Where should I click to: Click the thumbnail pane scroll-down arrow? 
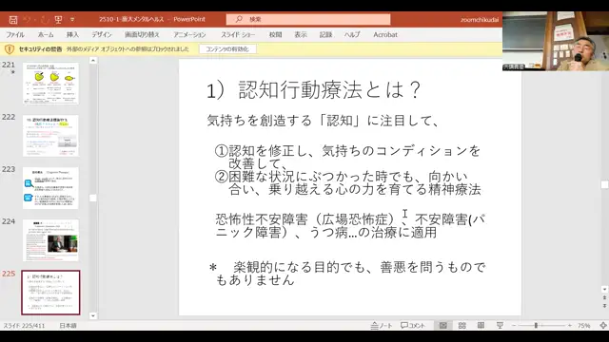(x=93, y=315)
